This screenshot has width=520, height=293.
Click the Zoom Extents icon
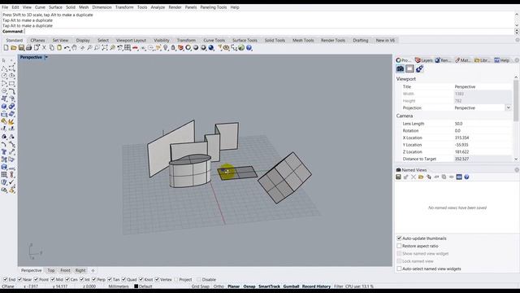(105, 48)
